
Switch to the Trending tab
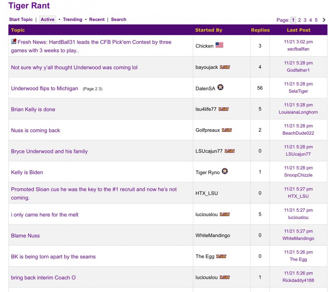(72, 19)
